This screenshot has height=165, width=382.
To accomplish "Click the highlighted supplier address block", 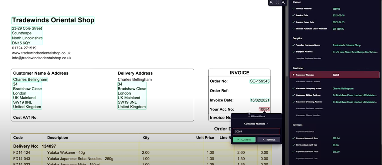I will click(x=27, y=36).
